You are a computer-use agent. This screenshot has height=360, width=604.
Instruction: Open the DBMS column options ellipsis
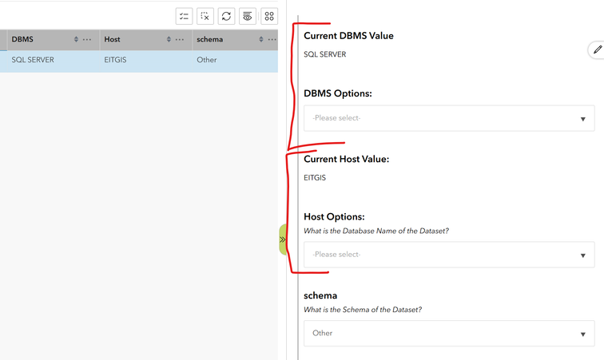pos(86,40)
